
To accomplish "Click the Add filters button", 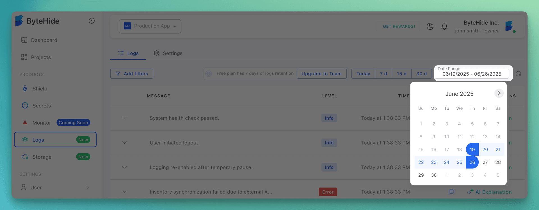I will (132, 74).
